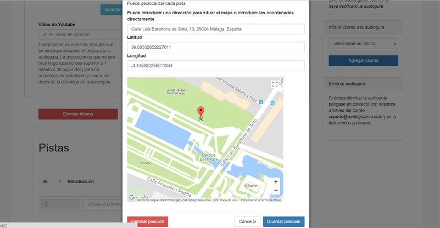
Task: Click the Eliminar idioma button
Action: 78,114
